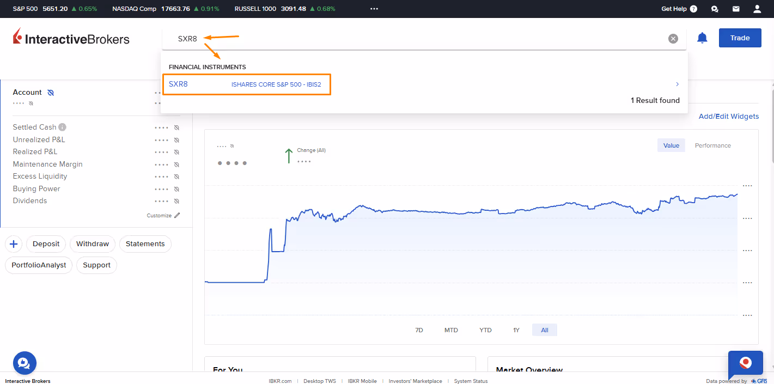Viewport: 774px width, 384px height.
Task: Click the '1 Result found' text
Action: tap(655, 100)
